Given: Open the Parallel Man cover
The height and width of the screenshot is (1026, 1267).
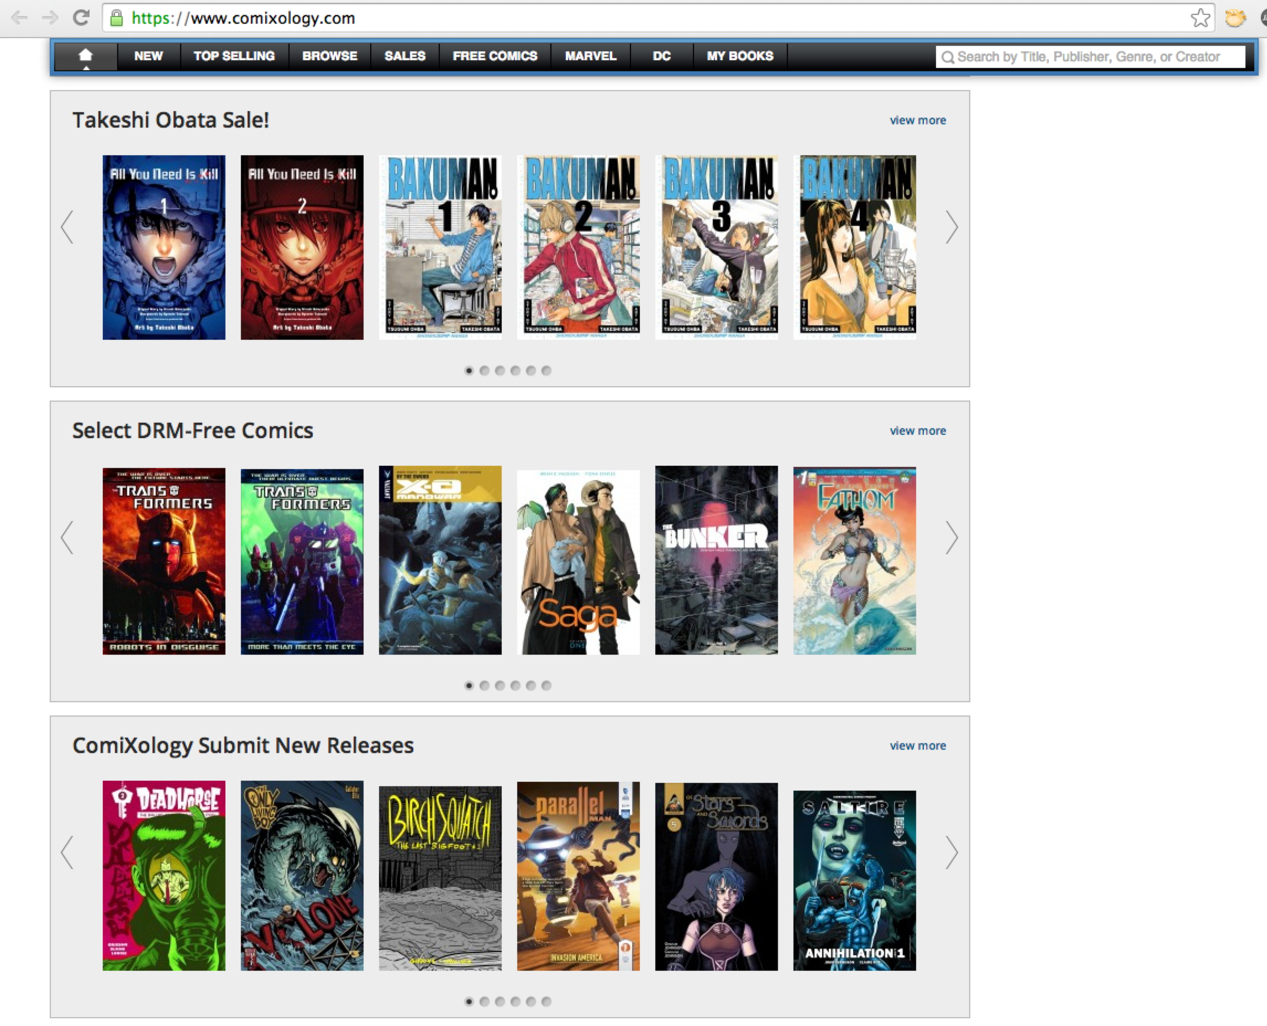Looking at the screenshot, I should [579, 876].
